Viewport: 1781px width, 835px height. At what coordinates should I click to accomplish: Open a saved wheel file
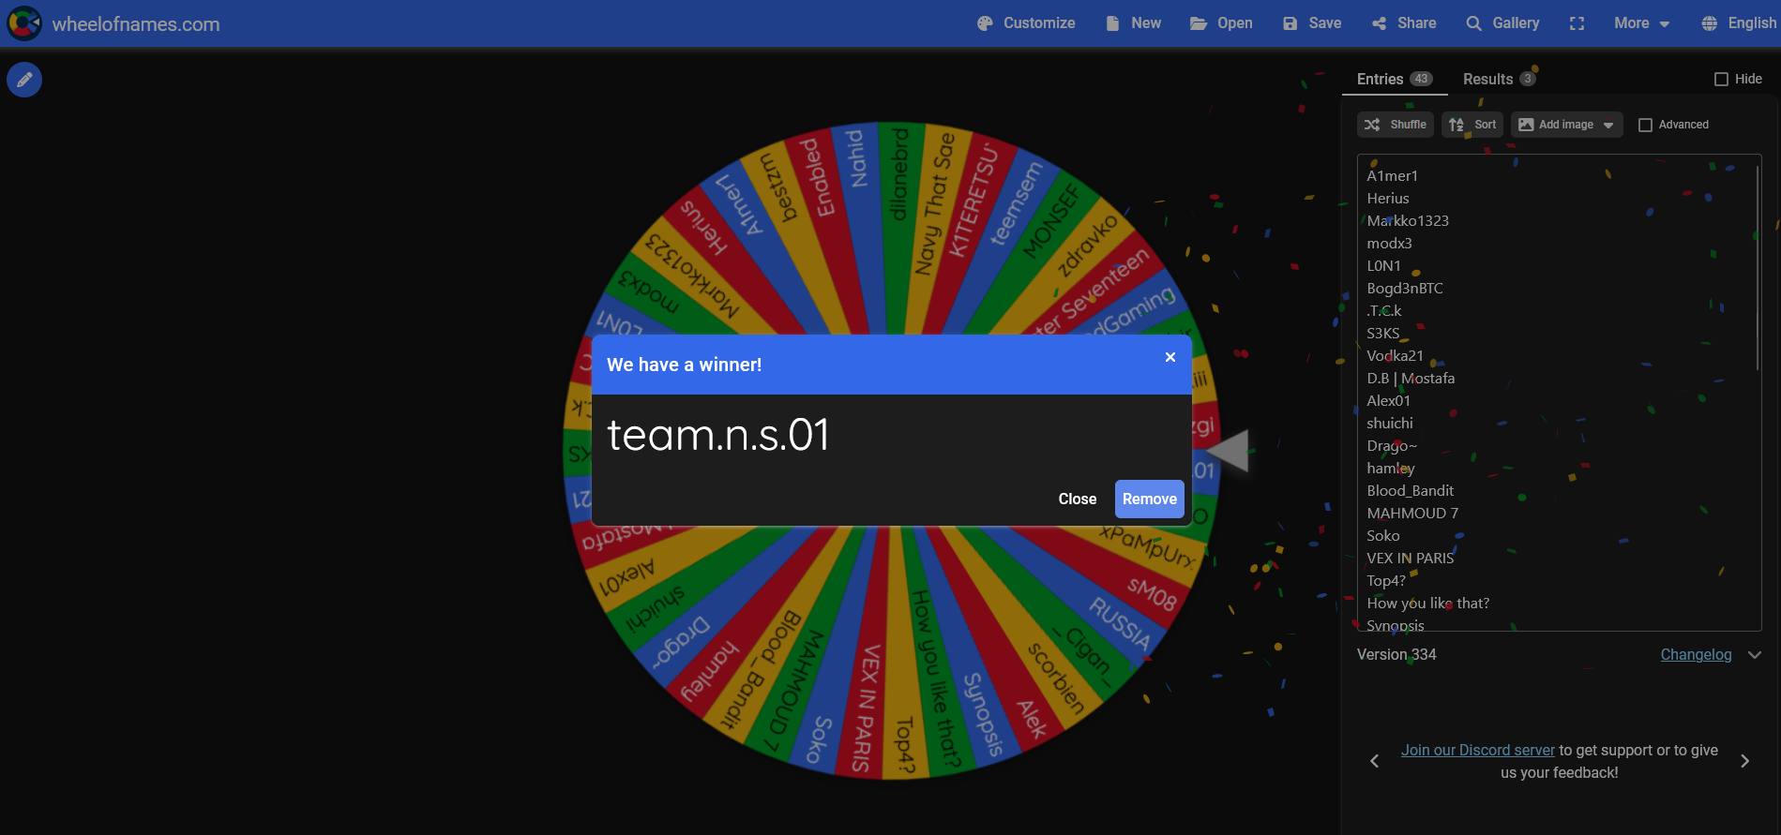click(1221, 23)
